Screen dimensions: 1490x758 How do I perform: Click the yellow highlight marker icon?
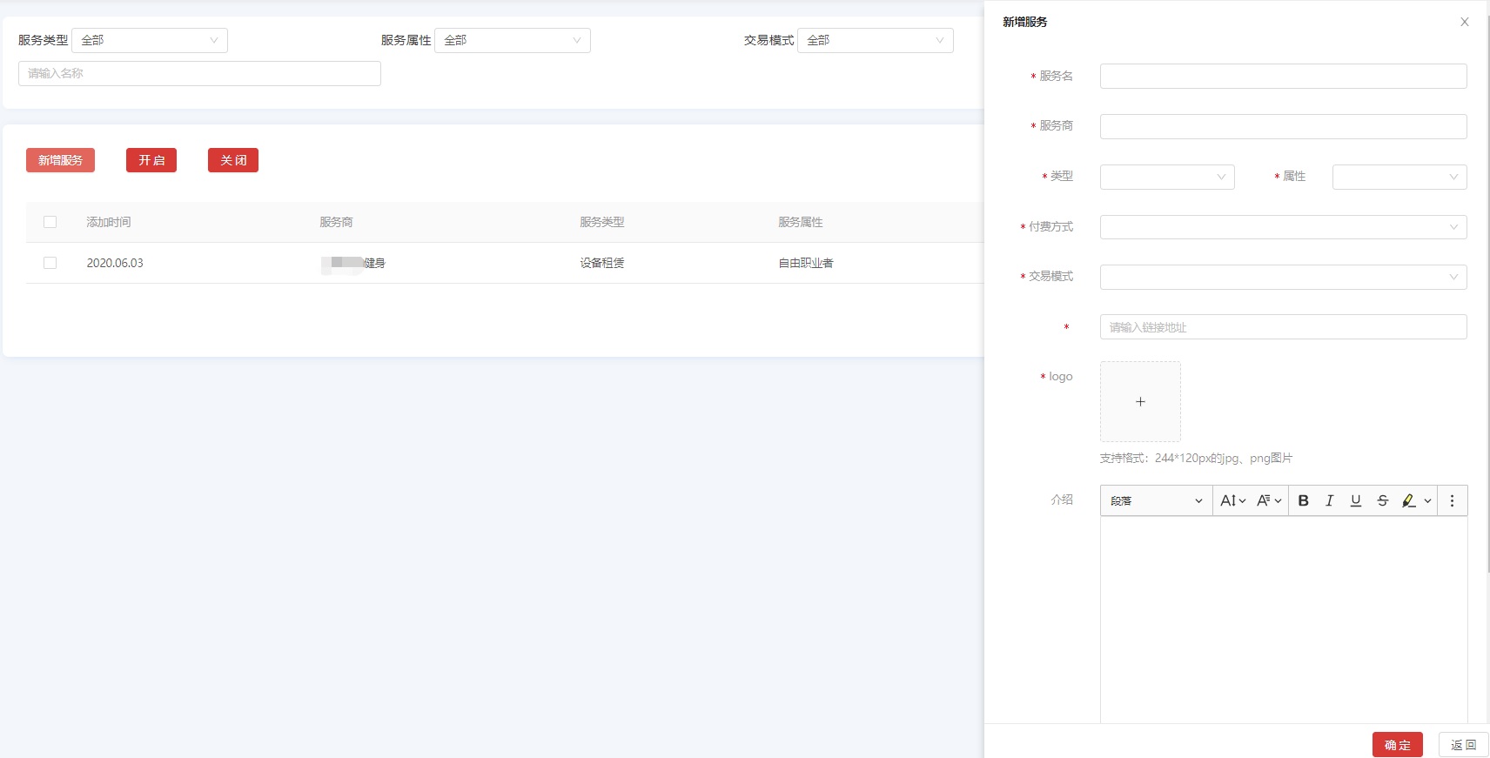click(1409, 500)
